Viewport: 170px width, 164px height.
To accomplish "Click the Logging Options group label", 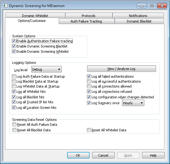I will (24, 63).
